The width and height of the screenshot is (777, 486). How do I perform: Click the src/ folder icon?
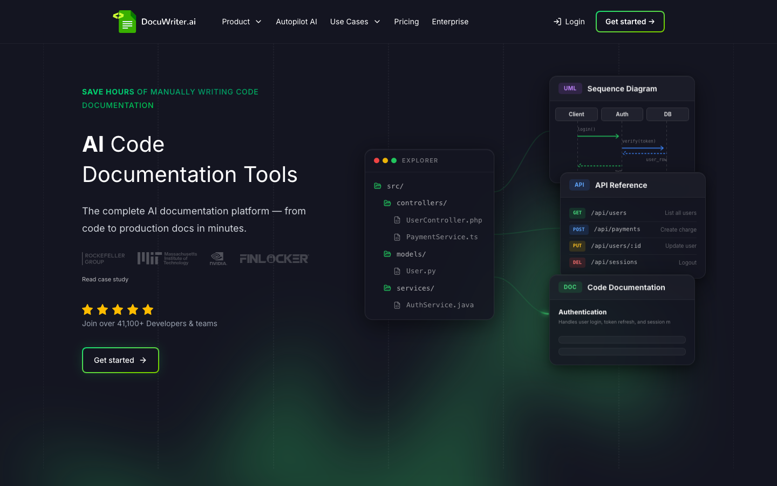pos(378,186)
